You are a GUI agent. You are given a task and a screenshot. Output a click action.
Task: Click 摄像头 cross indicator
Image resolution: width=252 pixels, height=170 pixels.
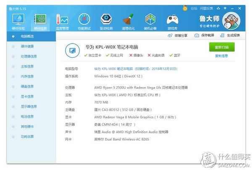(x=136, y=55)
